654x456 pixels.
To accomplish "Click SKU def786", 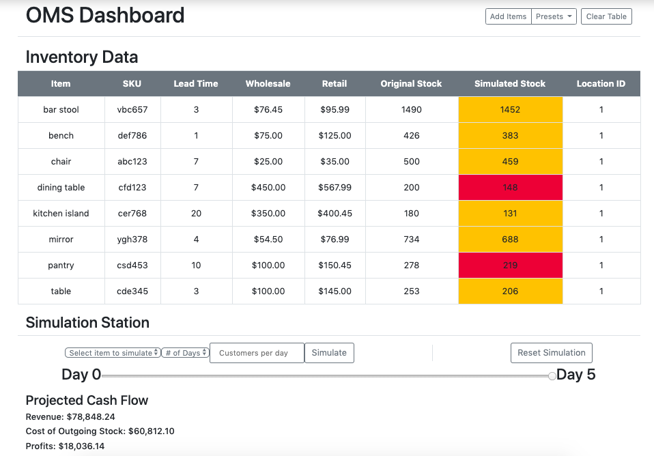I will pyautogui.click(x=132, y=136).
